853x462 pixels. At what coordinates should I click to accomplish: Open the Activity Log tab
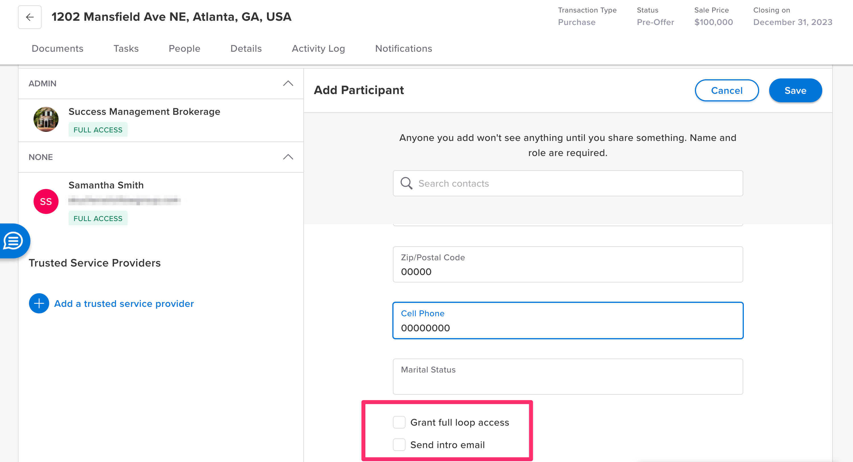pos(318,49)
